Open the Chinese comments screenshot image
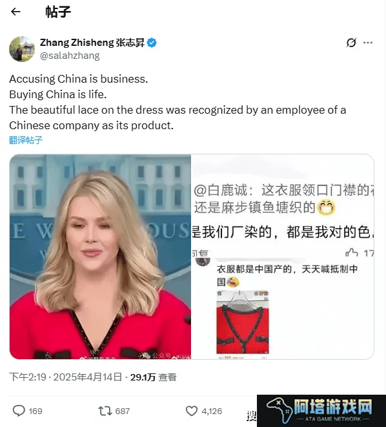Image resolution: width=386 pixels, height=427 pixels. click(282, 256)
